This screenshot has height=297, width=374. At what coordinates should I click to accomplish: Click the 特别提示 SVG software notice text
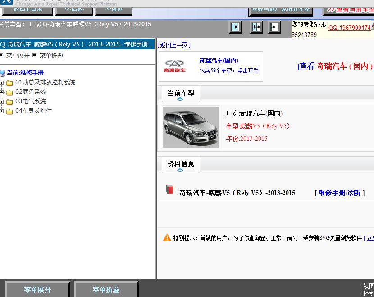[268, 238]
